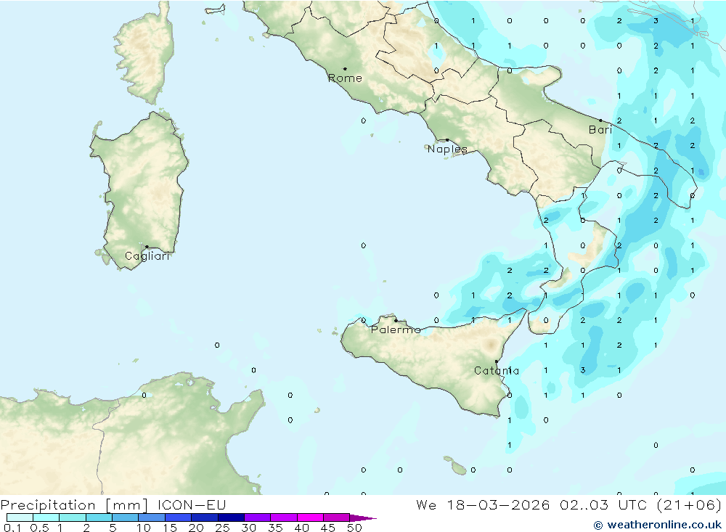Viewport: 726px width, 532px height.
Task: Click the legend tick label 50
Action: pos(354,528)
